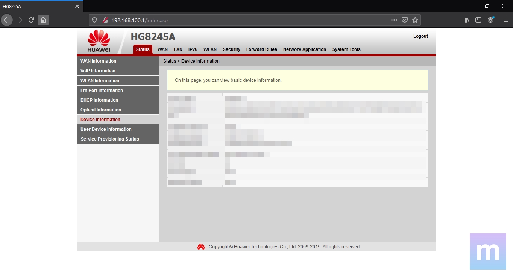Open the browser hamburger menu
The image size is (513, 276).
(506, 20)
